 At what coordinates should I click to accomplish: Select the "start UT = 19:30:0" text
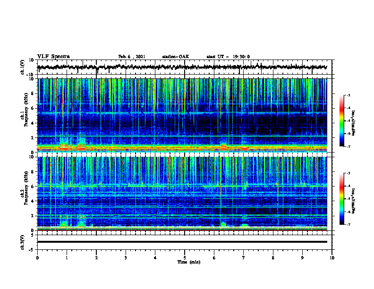(x=228, y=57)
